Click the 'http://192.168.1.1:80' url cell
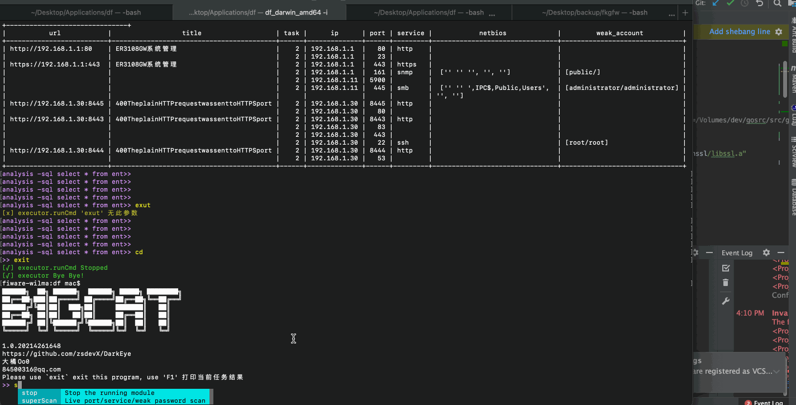 point(51,49)
